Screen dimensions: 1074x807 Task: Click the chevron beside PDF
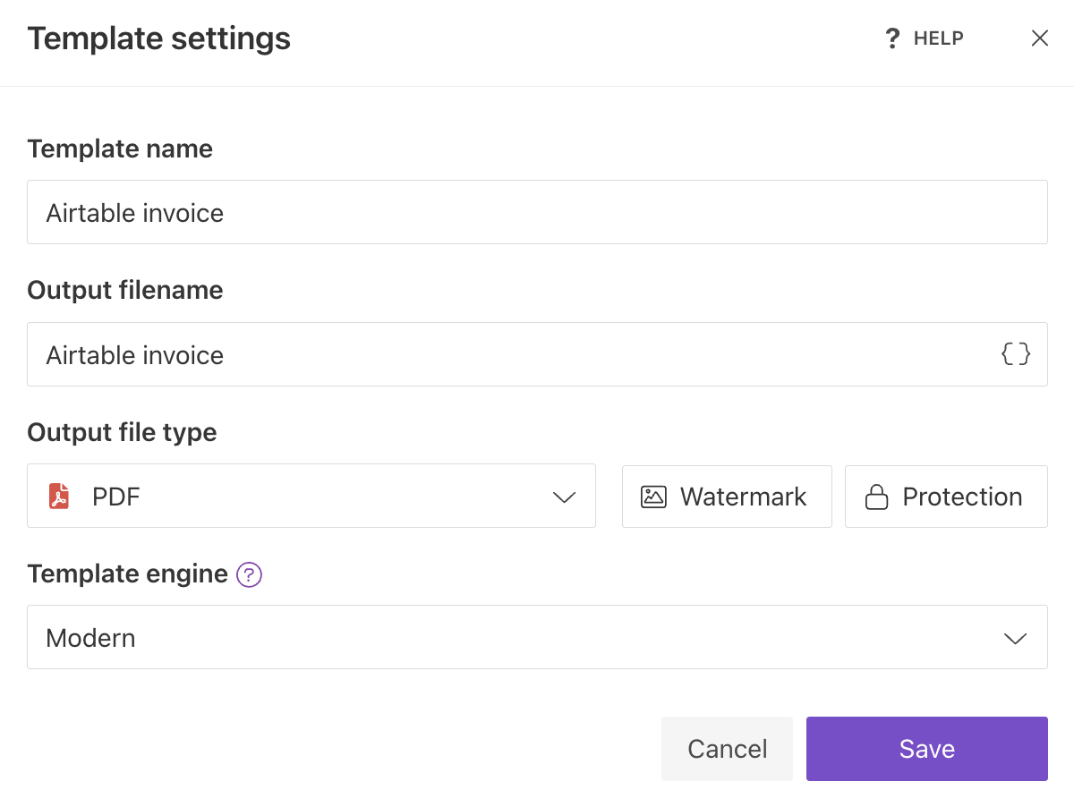tap(564, 497)
